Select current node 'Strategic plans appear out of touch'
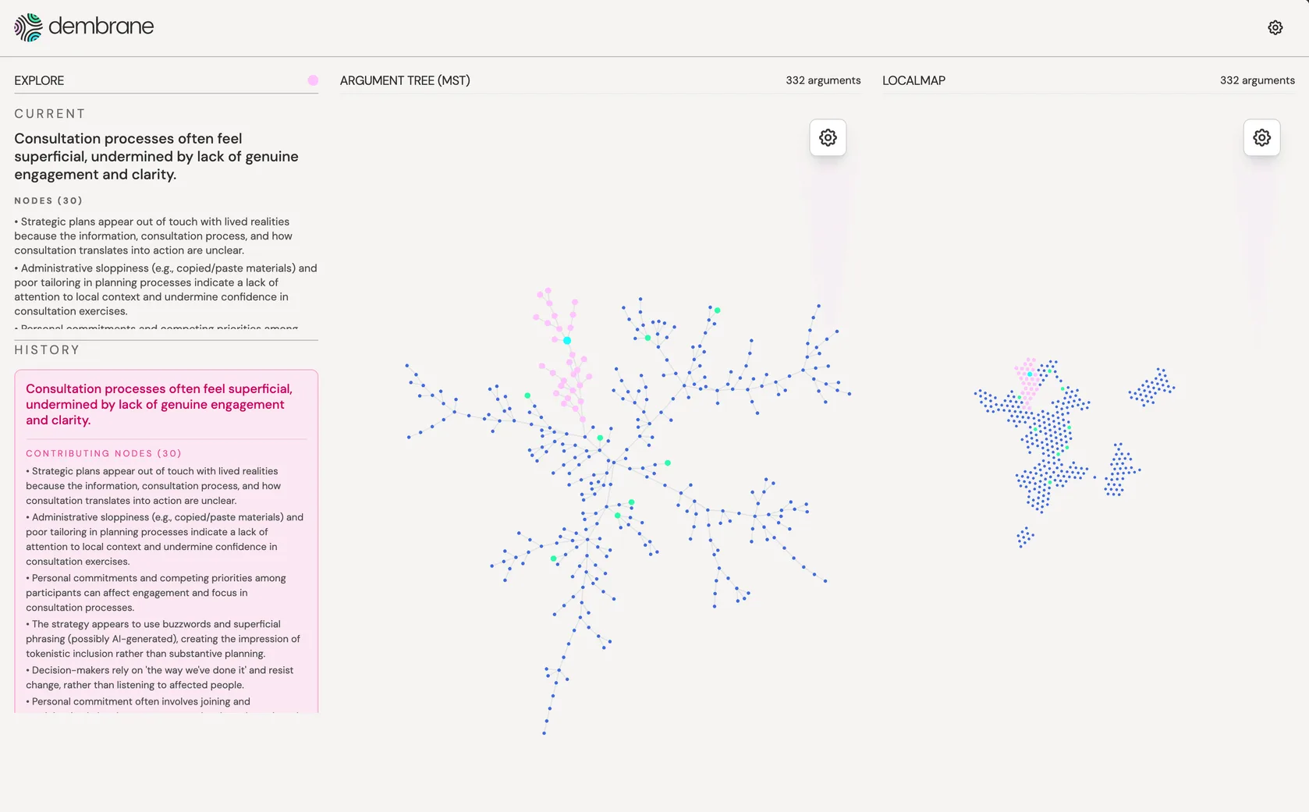1309x812 pixels. 154,236
